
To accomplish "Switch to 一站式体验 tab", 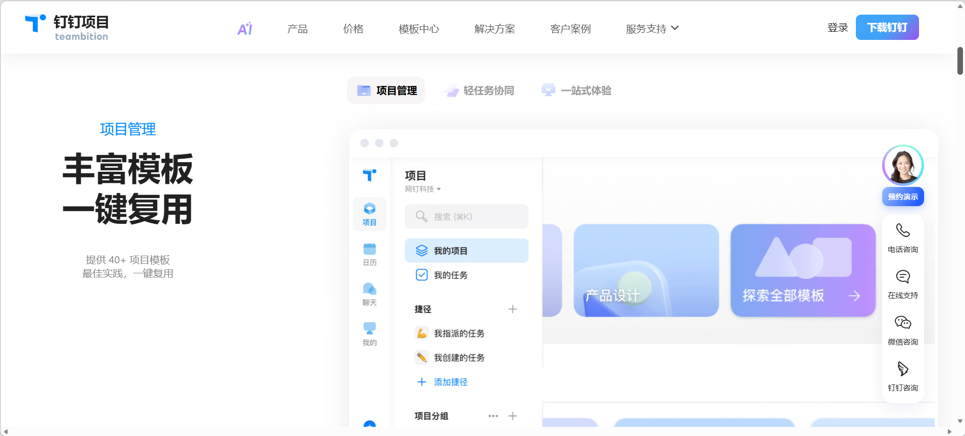I will coord(576,90).
